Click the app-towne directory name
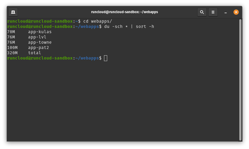Image resolution: width=249 pixels, height=149 pixels. [x=40, y=42]
